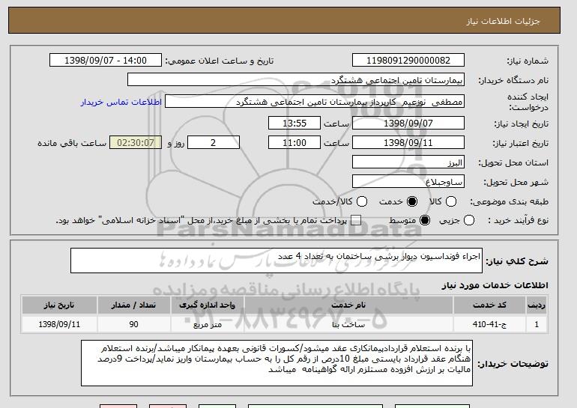The image size is (577, 408).
Task: Click the general description text box
Action: click(277, 261)
